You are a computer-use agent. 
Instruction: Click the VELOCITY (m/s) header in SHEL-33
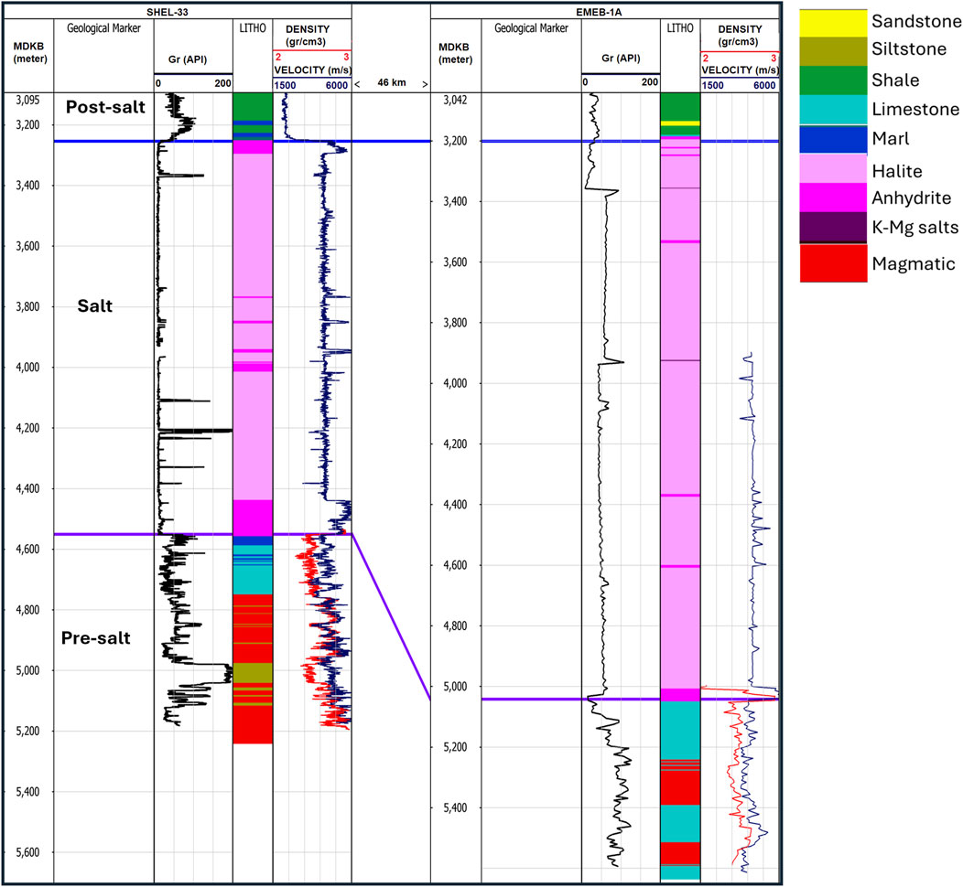click(x=311, y=69)
